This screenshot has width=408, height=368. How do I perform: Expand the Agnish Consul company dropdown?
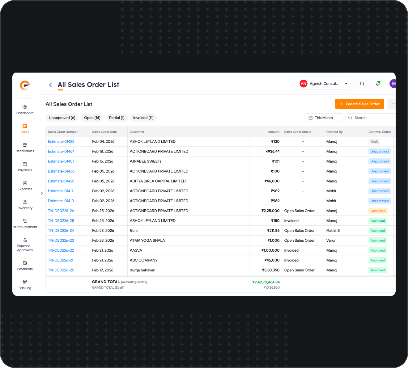(324, 84)
